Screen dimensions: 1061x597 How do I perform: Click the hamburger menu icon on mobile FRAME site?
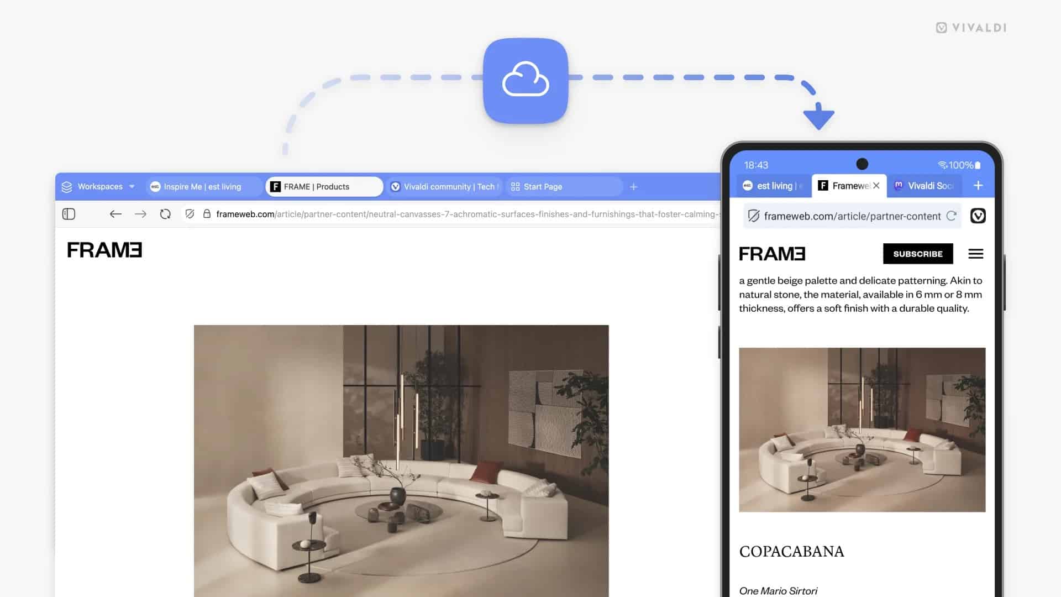(976, 254)
